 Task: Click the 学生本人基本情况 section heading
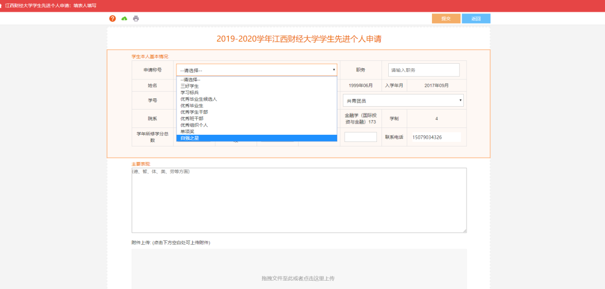[x=150, y=56]
